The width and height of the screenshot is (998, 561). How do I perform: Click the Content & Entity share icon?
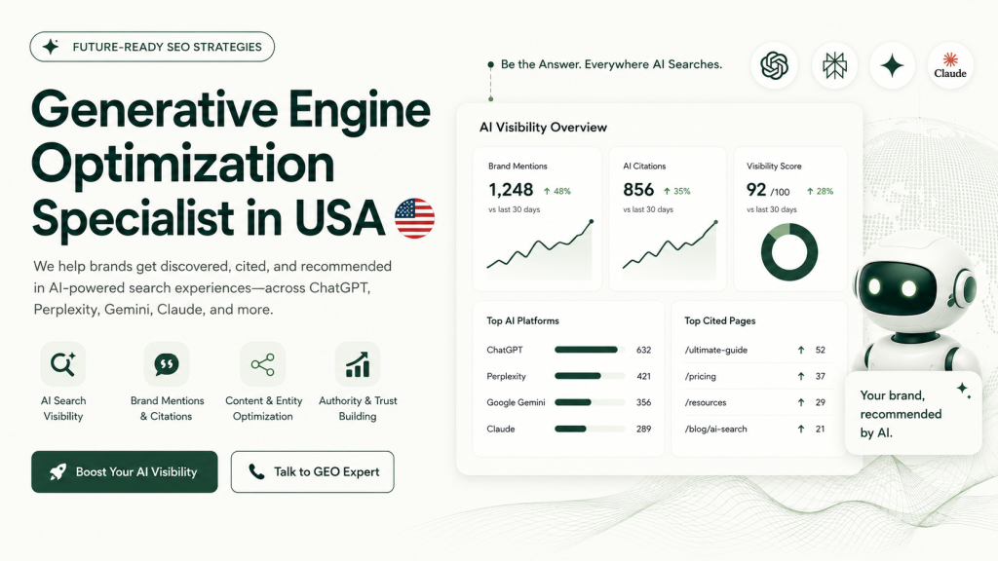point(262,365)
